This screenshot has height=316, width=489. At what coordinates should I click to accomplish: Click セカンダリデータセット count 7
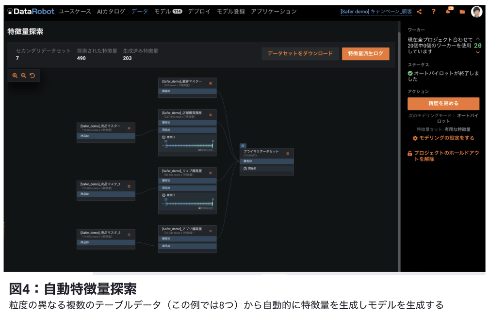[x=17, y=58]
